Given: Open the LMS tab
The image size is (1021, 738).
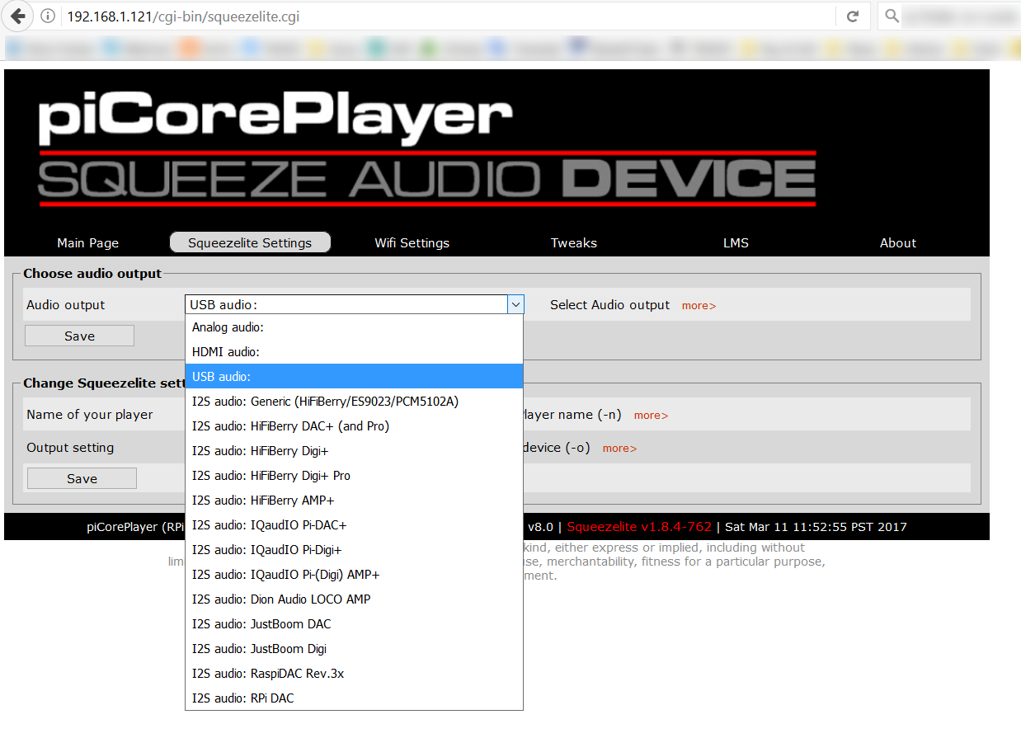Looking at the screenshot, I should (x=736, y=243).
